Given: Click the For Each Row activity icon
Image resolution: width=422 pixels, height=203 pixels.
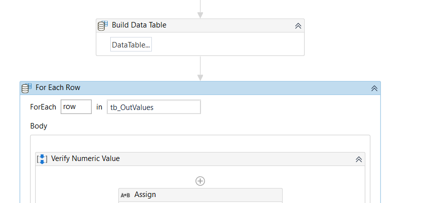Looking at the screenshot, I should pyautogui.click(x=27, y=88).
